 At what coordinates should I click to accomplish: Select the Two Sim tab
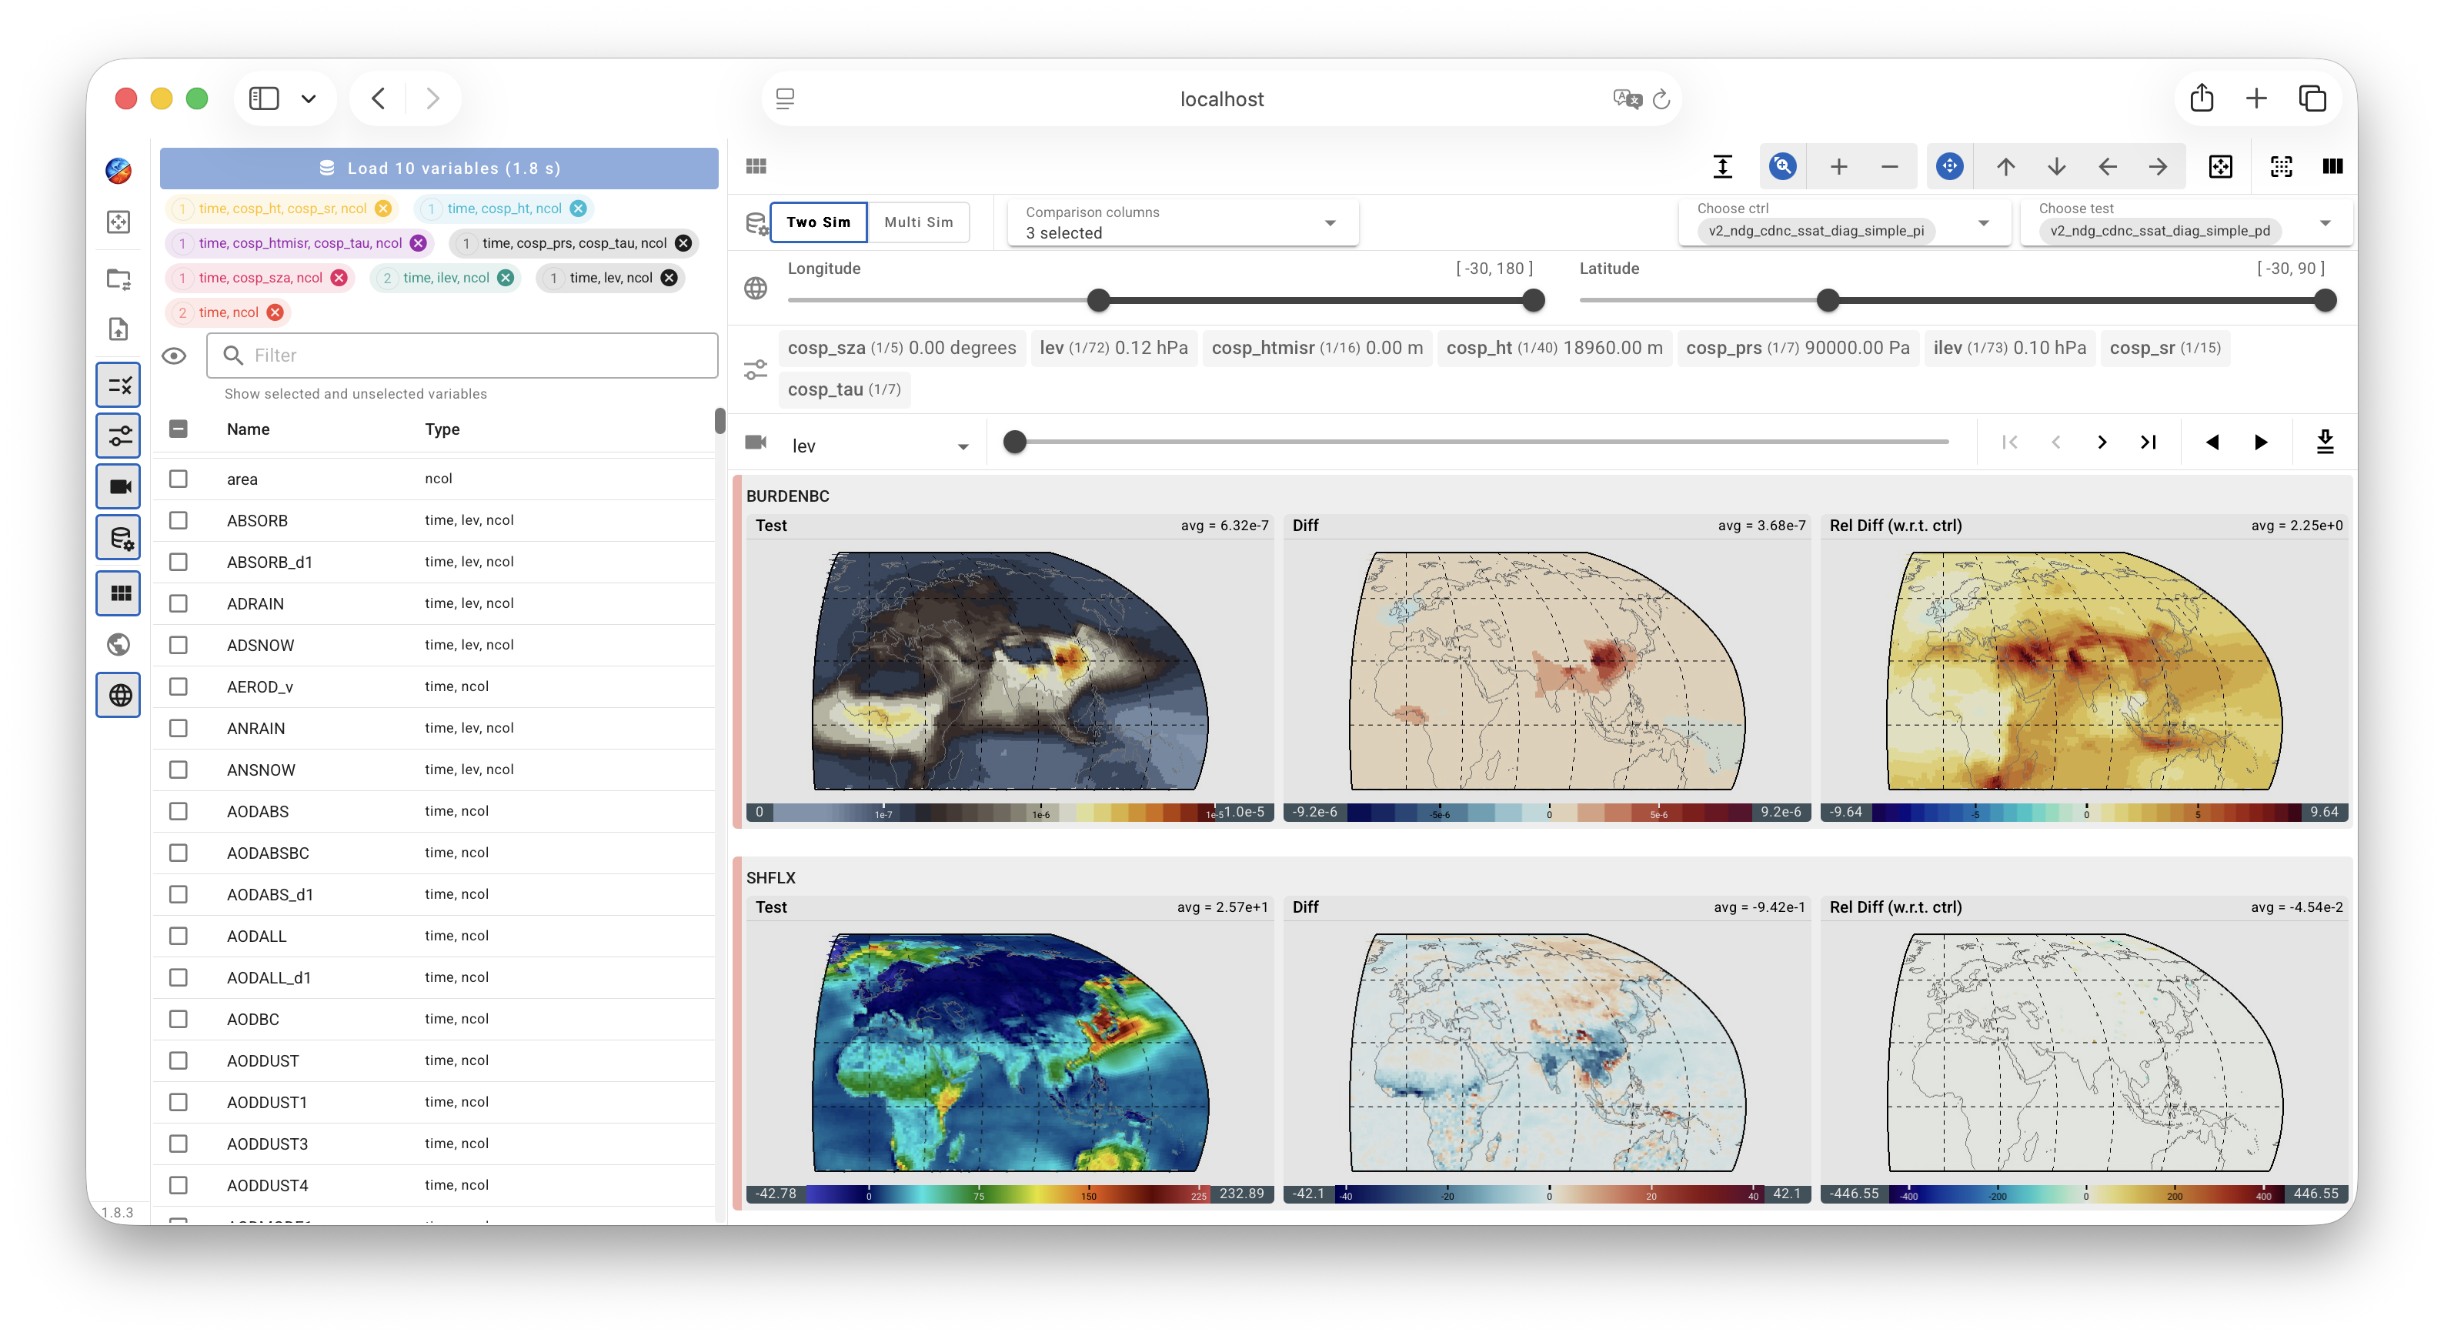click(818, 222)
